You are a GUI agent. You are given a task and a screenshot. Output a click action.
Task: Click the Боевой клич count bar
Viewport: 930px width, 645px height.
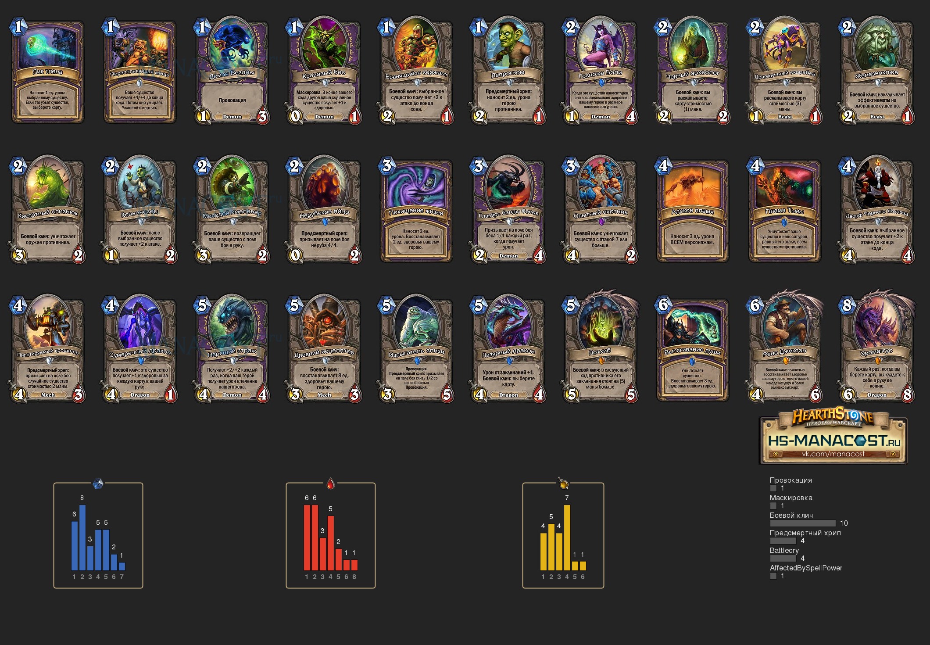point(803,523)
